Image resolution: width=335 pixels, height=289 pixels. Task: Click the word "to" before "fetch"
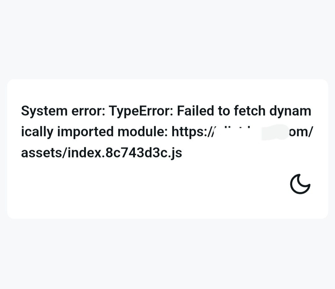click(x=224, y=111)
